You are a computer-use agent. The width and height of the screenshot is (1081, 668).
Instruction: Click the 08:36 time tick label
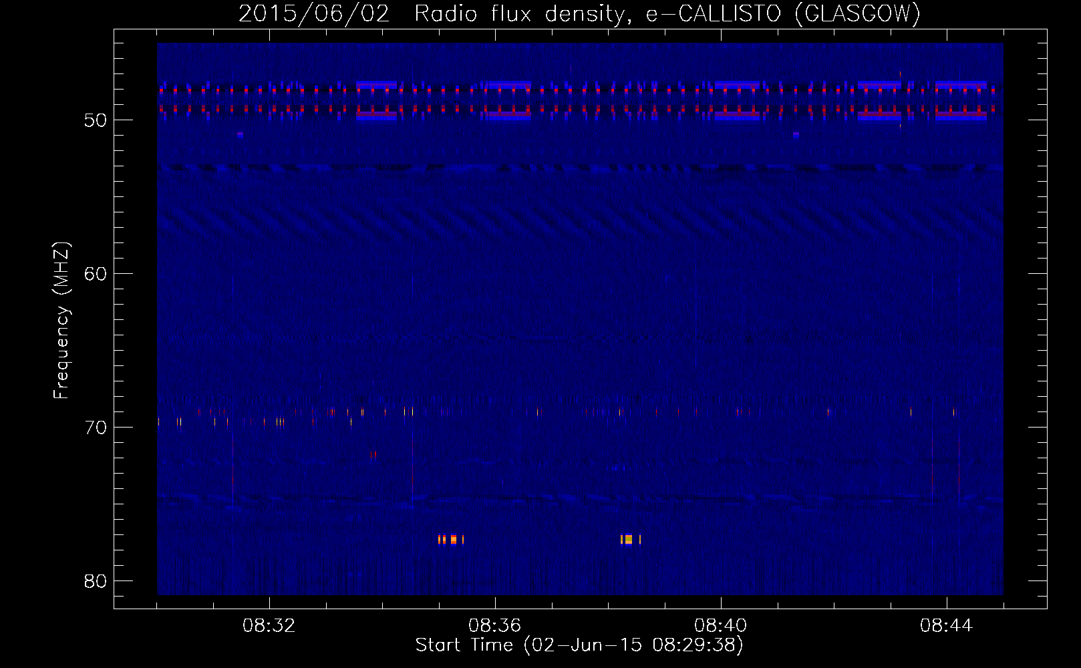(494, 626)
